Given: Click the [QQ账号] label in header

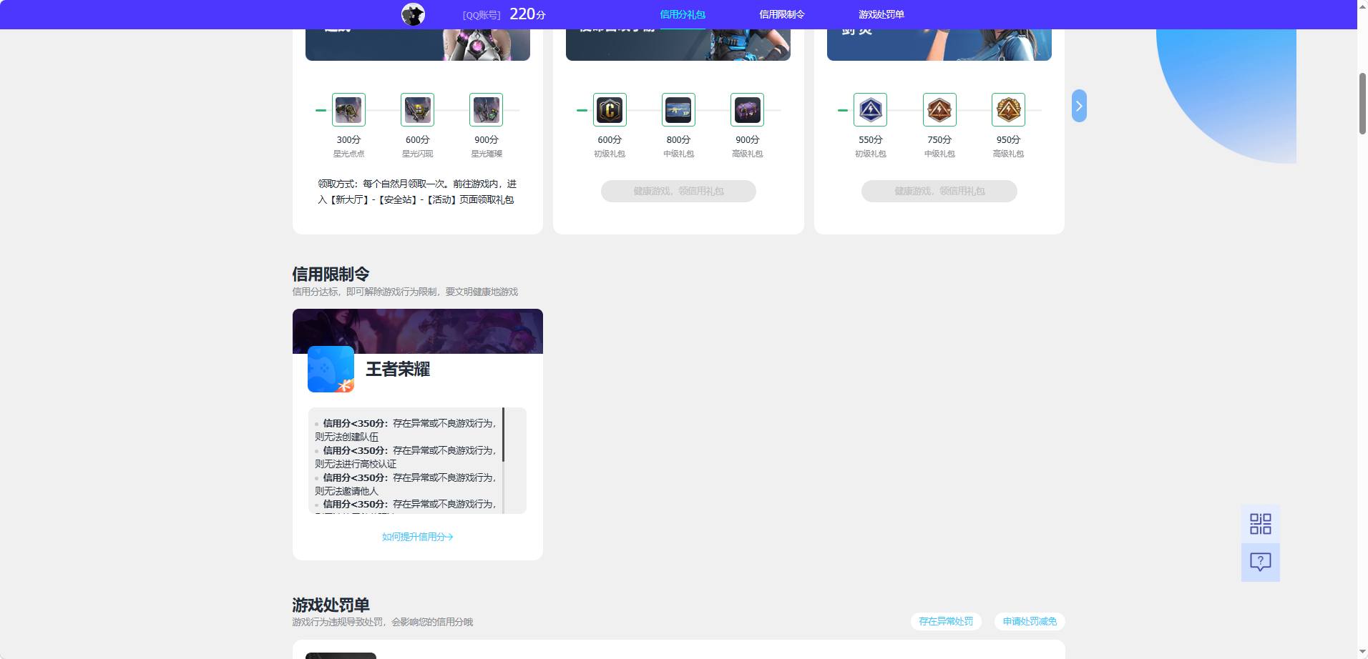Looking at the screenshot, I should (482, 15).
